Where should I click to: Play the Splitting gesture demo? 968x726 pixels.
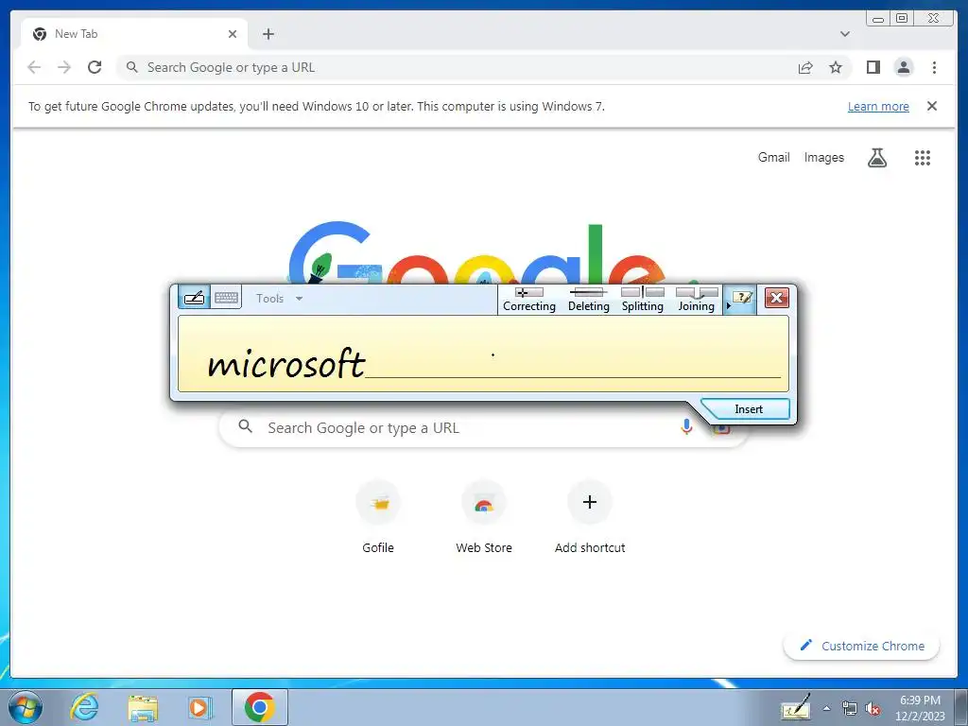tap(642, 300)
